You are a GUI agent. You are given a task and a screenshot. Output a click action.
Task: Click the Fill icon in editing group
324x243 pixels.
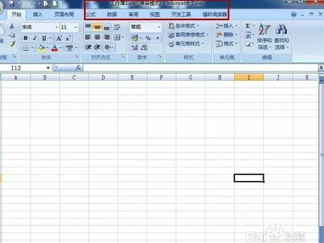248,35
